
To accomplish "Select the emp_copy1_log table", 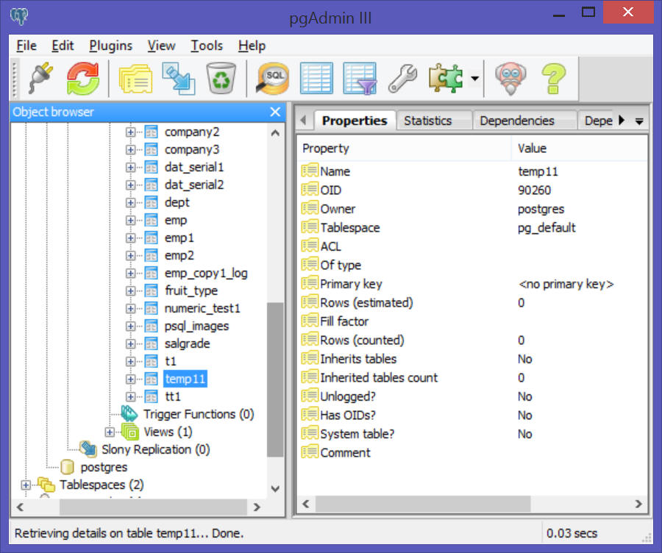I will point(206,273).
